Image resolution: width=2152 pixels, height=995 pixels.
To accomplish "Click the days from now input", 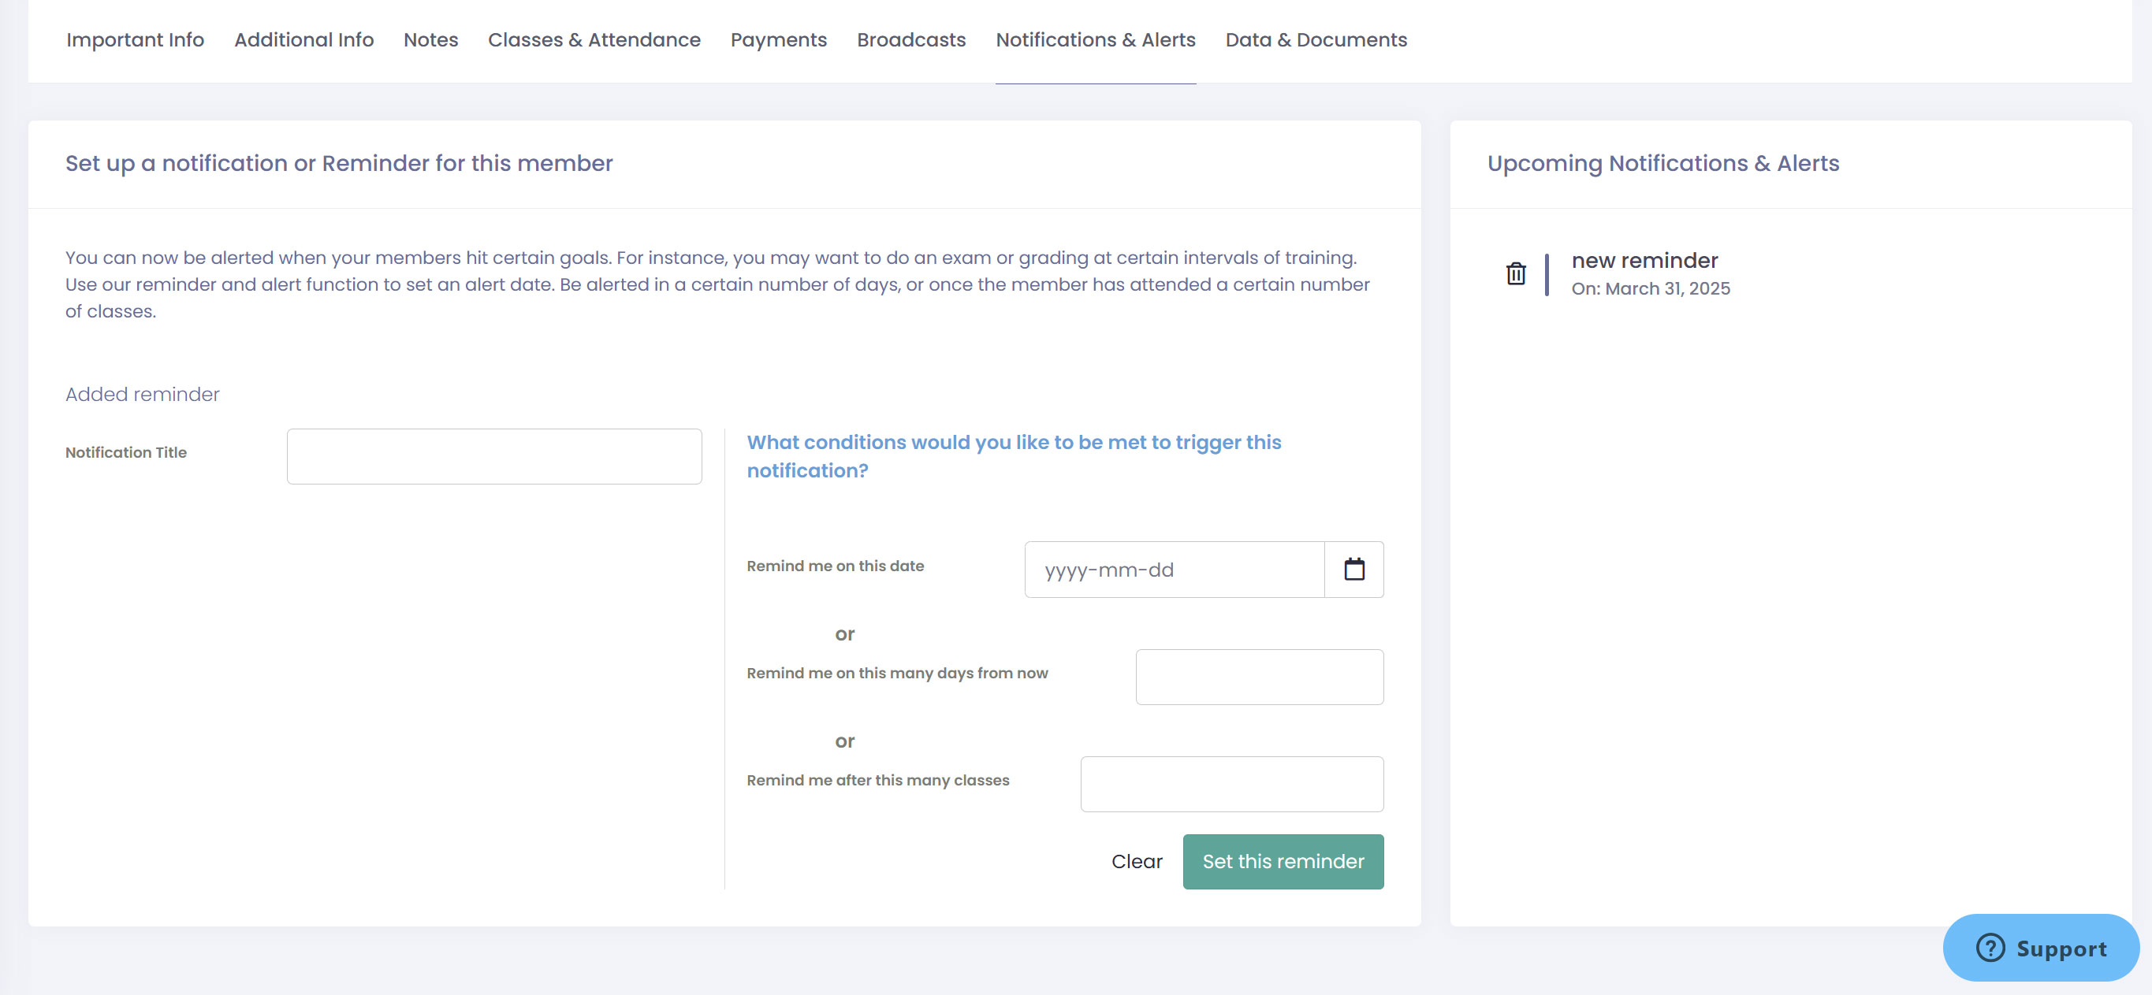I will coord(1259,677).
